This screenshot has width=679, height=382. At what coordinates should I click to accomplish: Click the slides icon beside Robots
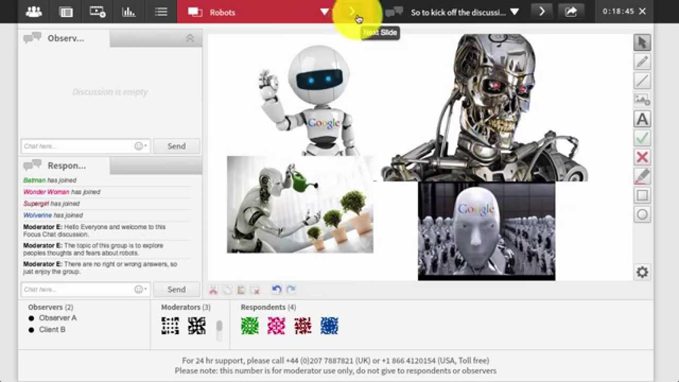tap(195, 12)
